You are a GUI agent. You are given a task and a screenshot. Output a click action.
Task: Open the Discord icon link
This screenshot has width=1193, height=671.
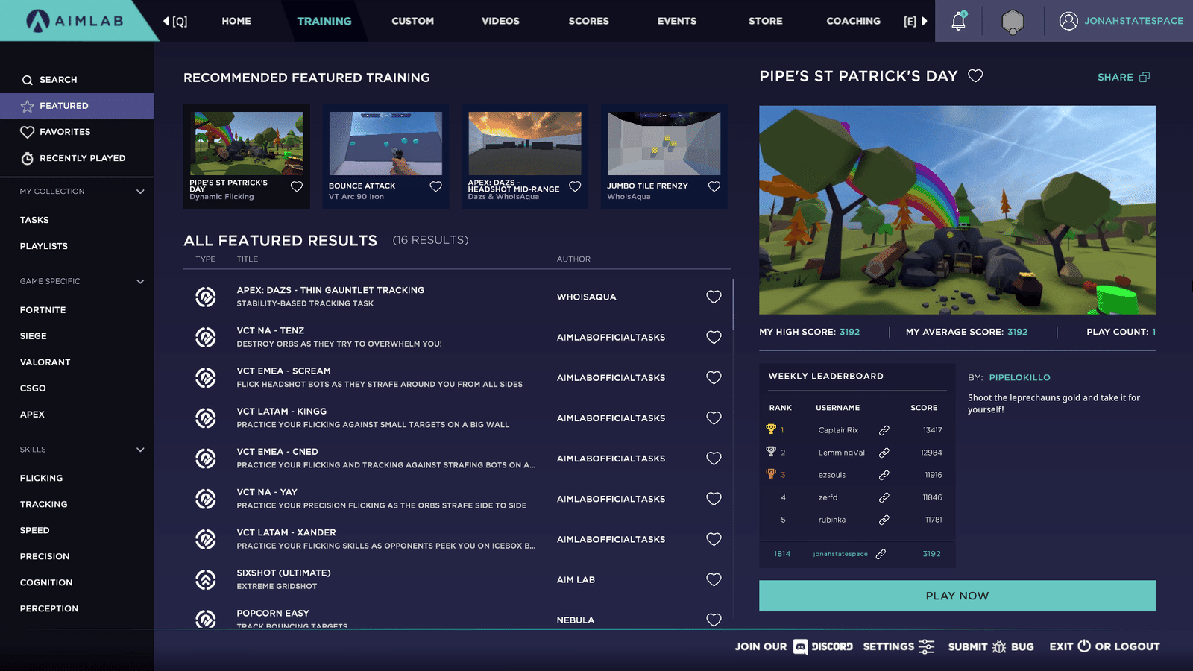(800, 646)
